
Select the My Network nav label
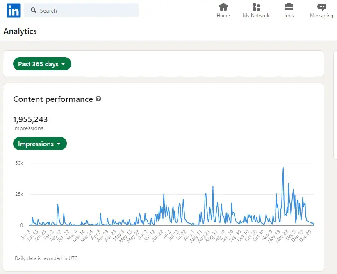pyautogui.click(x=256, y=16)
